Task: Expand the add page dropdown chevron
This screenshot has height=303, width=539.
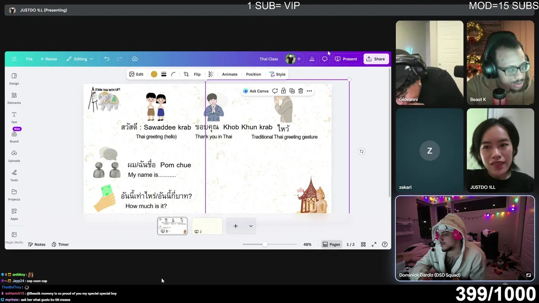Action: point(251,226)
